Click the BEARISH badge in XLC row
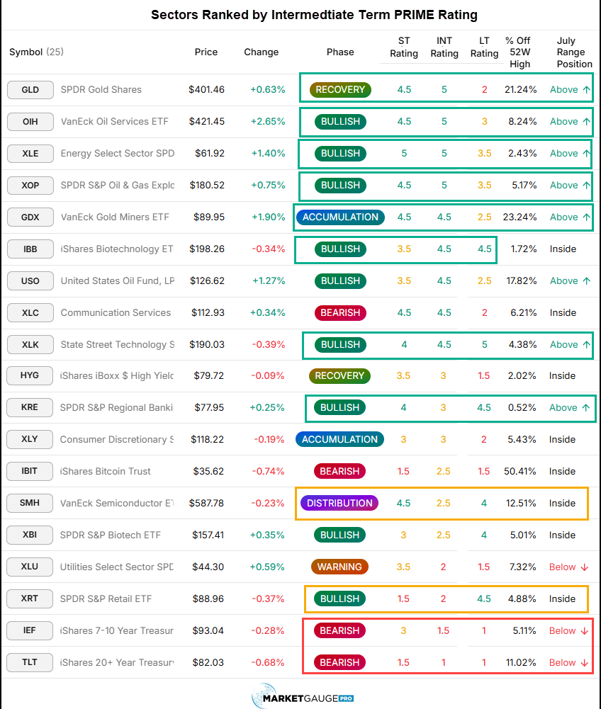 click(x=340, y=313)
